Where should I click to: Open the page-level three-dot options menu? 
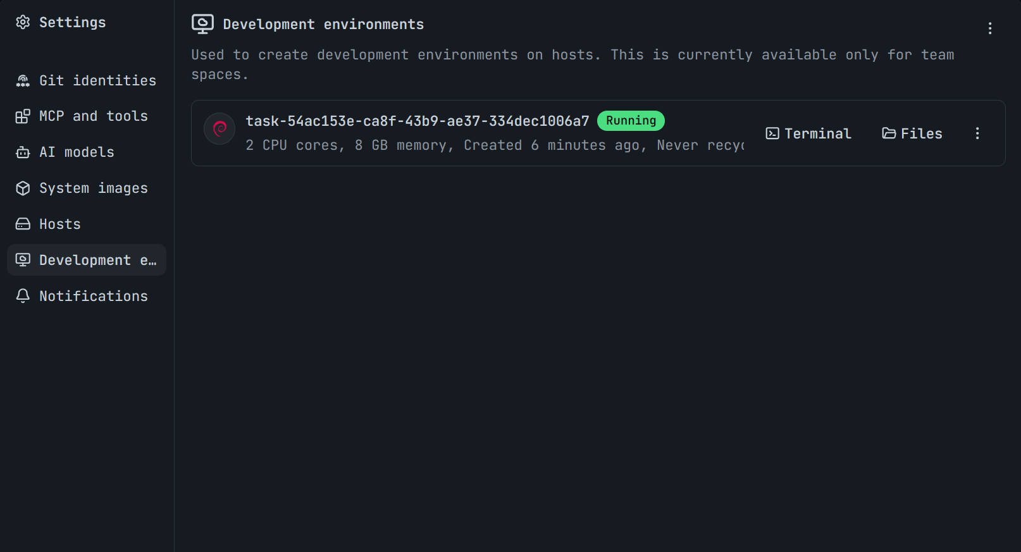point(990,28)
